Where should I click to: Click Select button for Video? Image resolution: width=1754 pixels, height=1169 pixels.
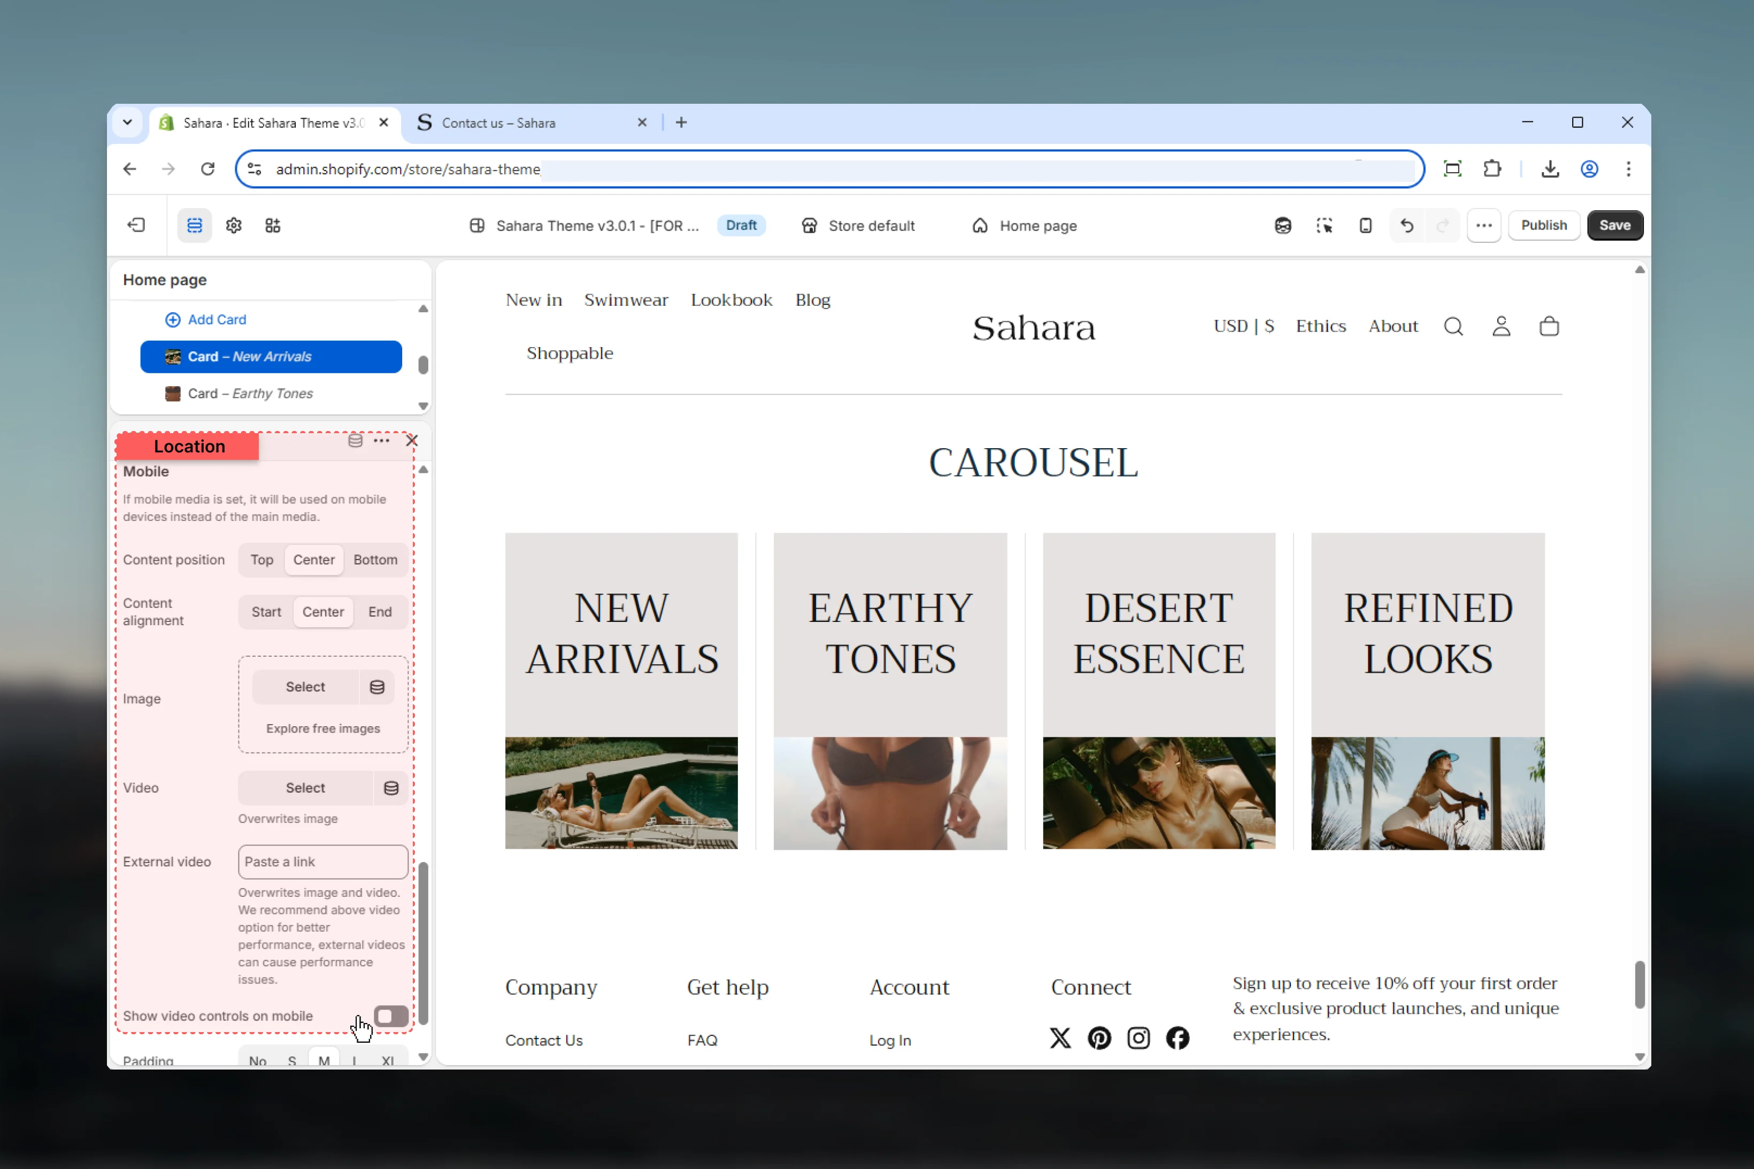pyautogui.click(x=306, y=788)
